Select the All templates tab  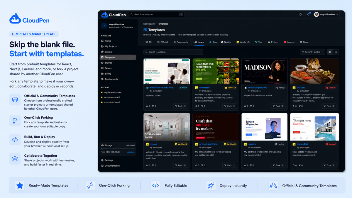point(148,42)
